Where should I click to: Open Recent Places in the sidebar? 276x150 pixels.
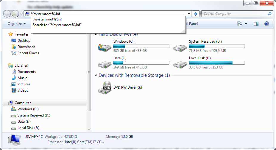pyautogui.click(x=28, y=53)
